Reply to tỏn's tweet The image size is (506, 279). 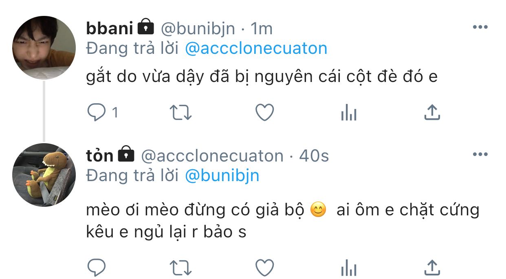(x=97, y=268)
